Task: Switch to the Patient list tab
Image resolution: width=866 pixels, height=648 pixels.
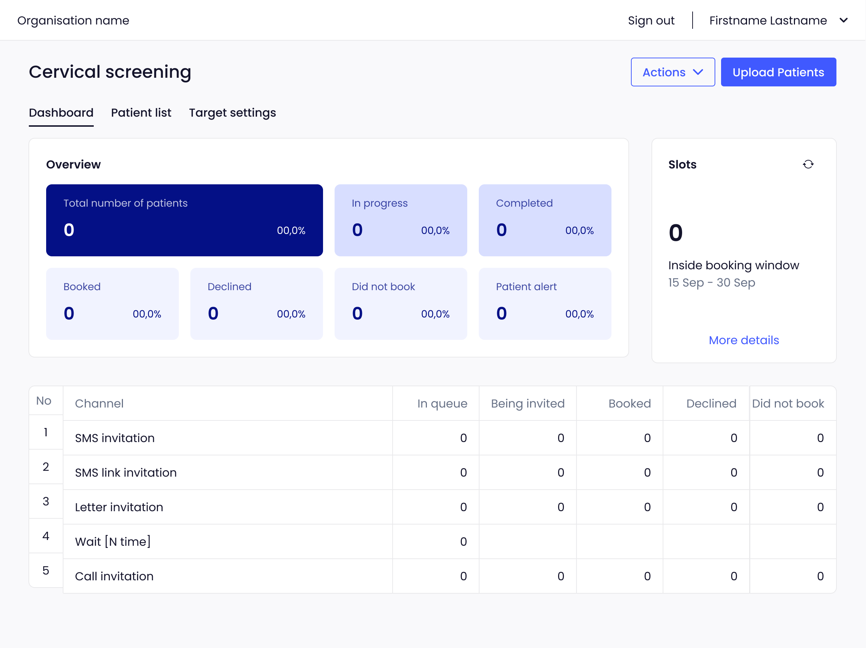Action: point(141,113)
